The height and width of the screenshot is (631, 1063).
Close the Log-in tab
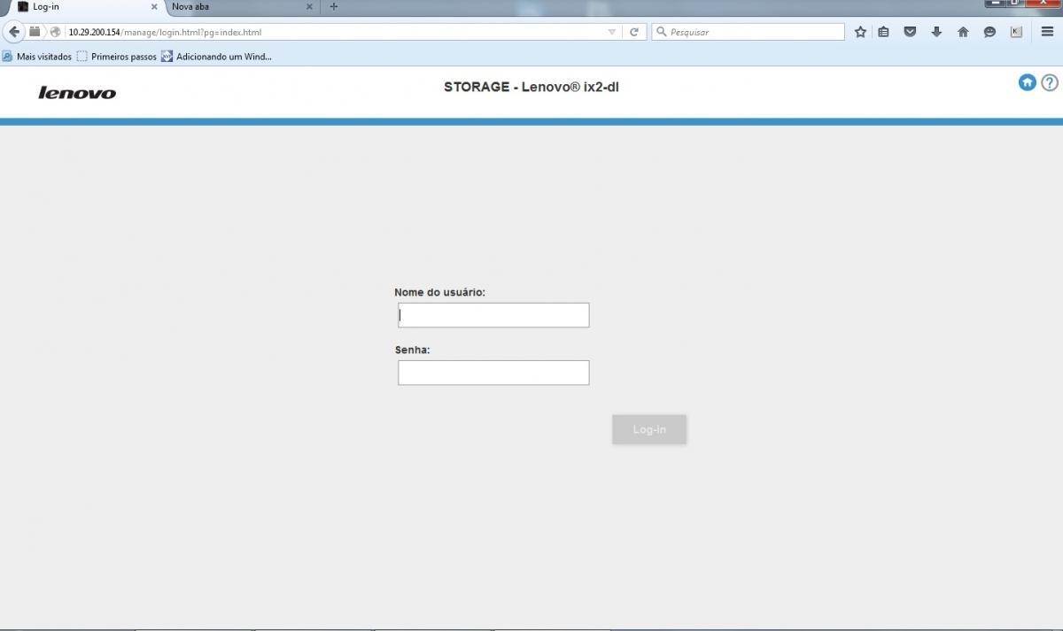(x=153, y=6)
